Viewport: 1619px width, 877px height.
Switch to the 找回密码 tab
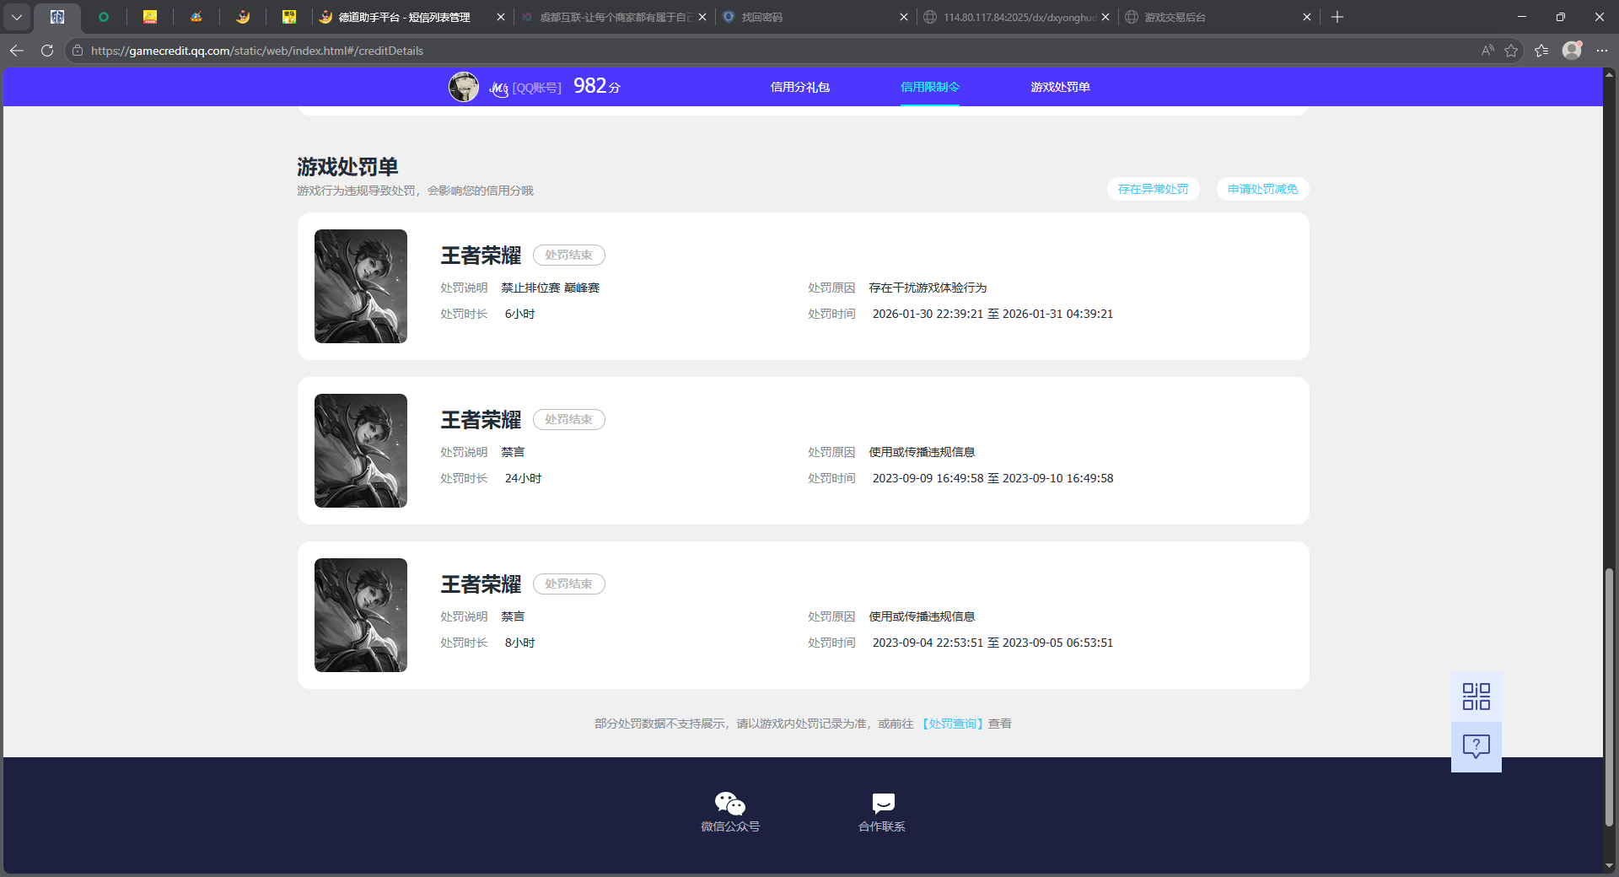point(816,17)
